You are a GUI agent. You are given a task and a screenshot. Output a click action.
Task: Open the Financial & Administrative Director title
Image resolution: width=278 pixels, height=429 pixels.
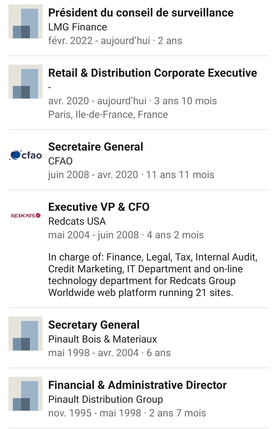tap(137, 385)
